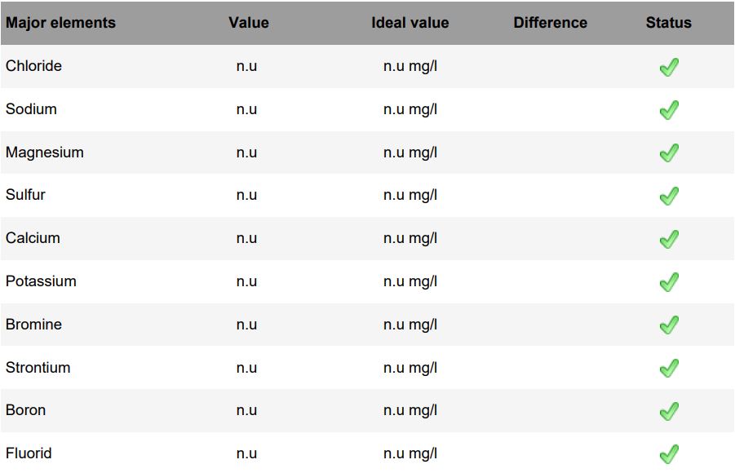The height and width of the screenshot is (473, 735).
Task: Select the Difference column header
Action: (551, 23)
